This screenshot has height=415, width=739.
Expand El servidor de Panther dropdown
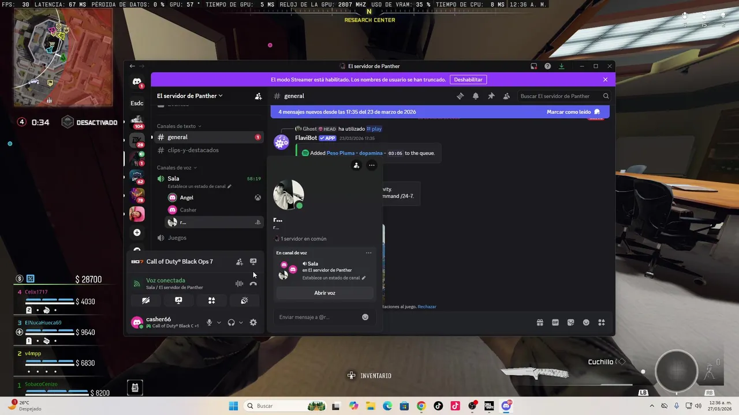pos(190,96)
